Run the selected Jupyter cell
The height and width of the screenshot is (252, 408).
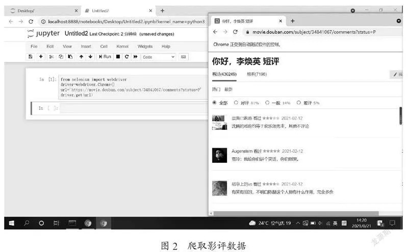[105, 57]
